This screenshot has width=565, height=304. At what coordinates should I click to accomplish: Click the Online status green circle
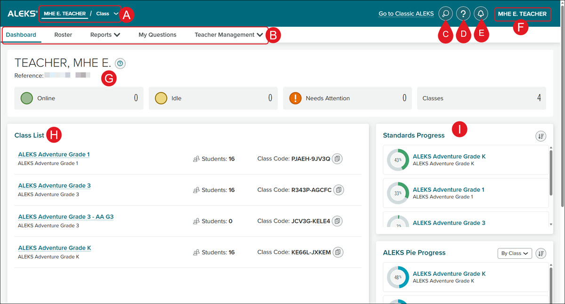tap(27, 98)
